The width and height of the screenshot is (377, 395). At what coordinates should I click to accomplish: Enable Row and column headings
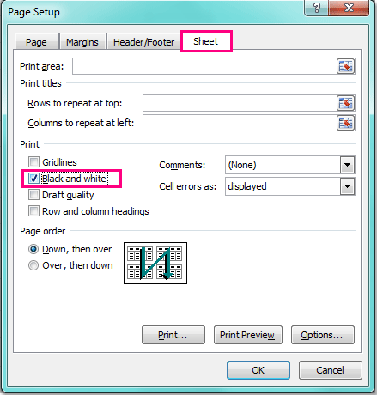(x=33, y=211)
